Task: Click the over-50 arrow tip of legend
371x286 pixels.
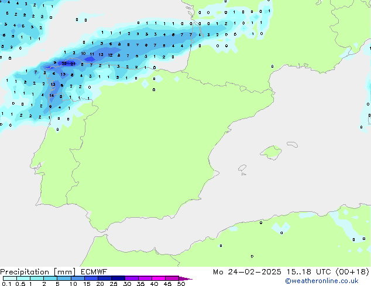Action: point(185,278)
